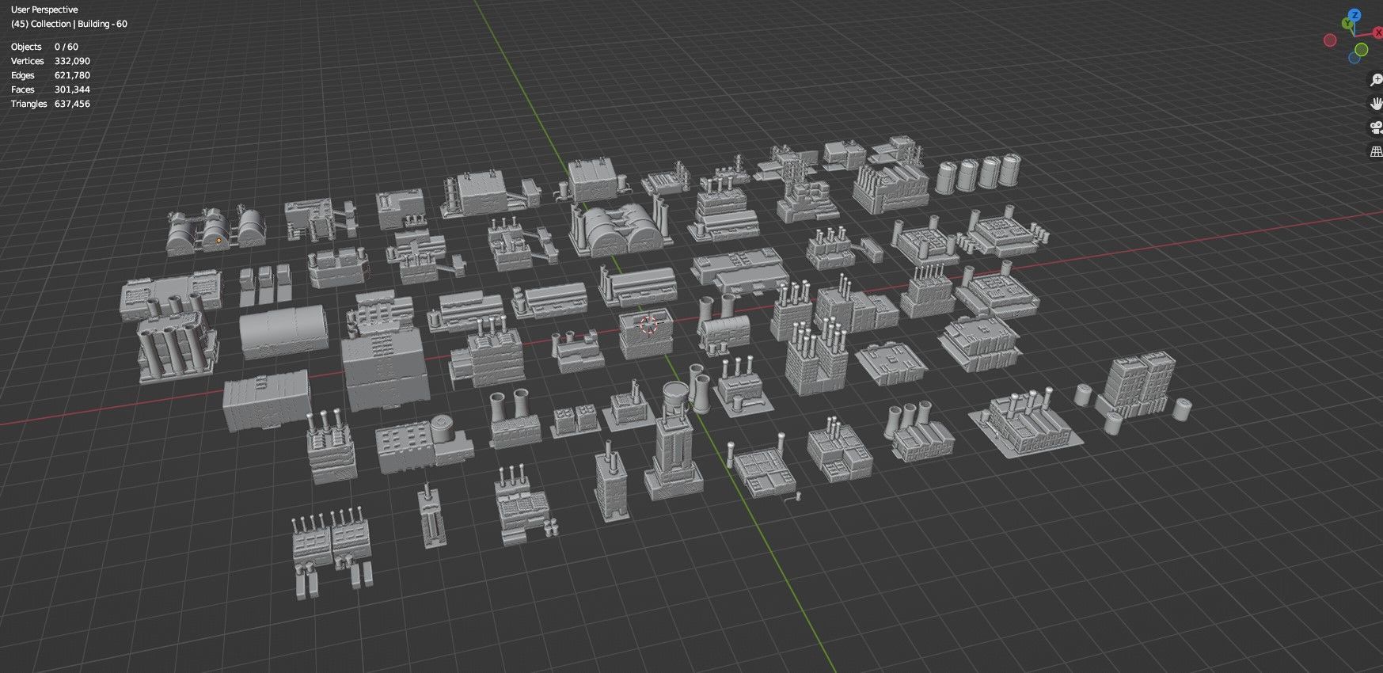Screen dimensions: 1383x673
Task: Click the red-white 3D cursor in viewport
Action: 648,323
